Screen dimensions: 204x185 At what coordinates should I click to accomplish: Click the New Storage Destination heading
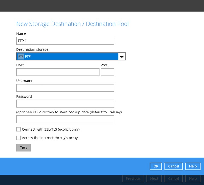pyautogui.click(x=73, y=24)
